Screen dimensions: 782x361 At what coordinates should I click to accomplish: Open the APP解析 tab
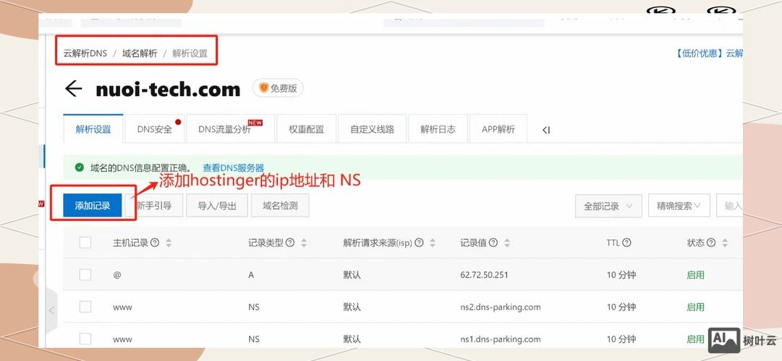point(498,129)
